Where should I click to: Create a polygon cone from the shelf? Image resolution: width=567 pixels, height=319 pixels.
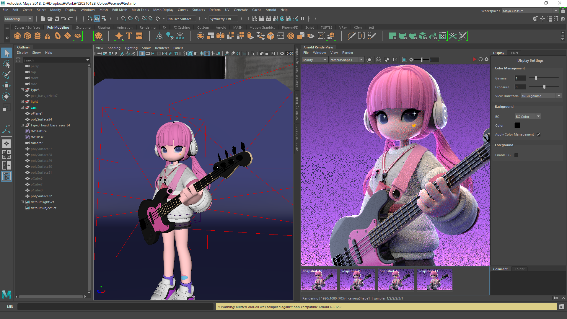point(47,36)
